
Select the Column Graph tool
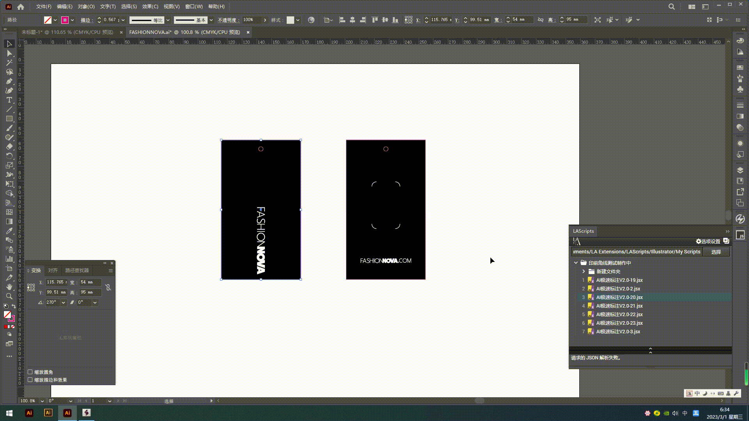(9, 259)
